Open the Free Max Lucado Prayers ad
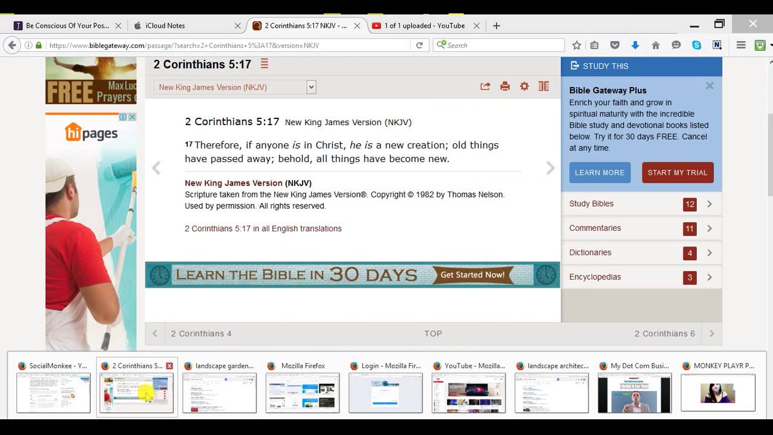This screenshot has width=773, height=435. click(91, 80)
